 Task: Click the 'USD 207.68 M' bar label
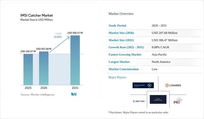coord(44,49)
